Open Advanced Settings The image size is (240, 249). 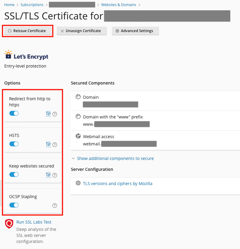click(x=135, y=31)
